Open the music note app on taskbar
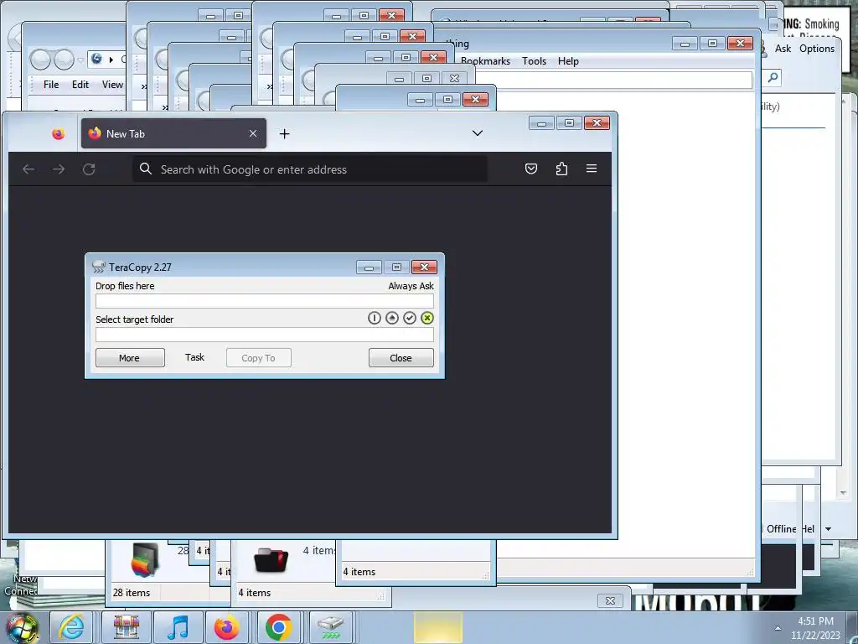 [x=178, y=627]
